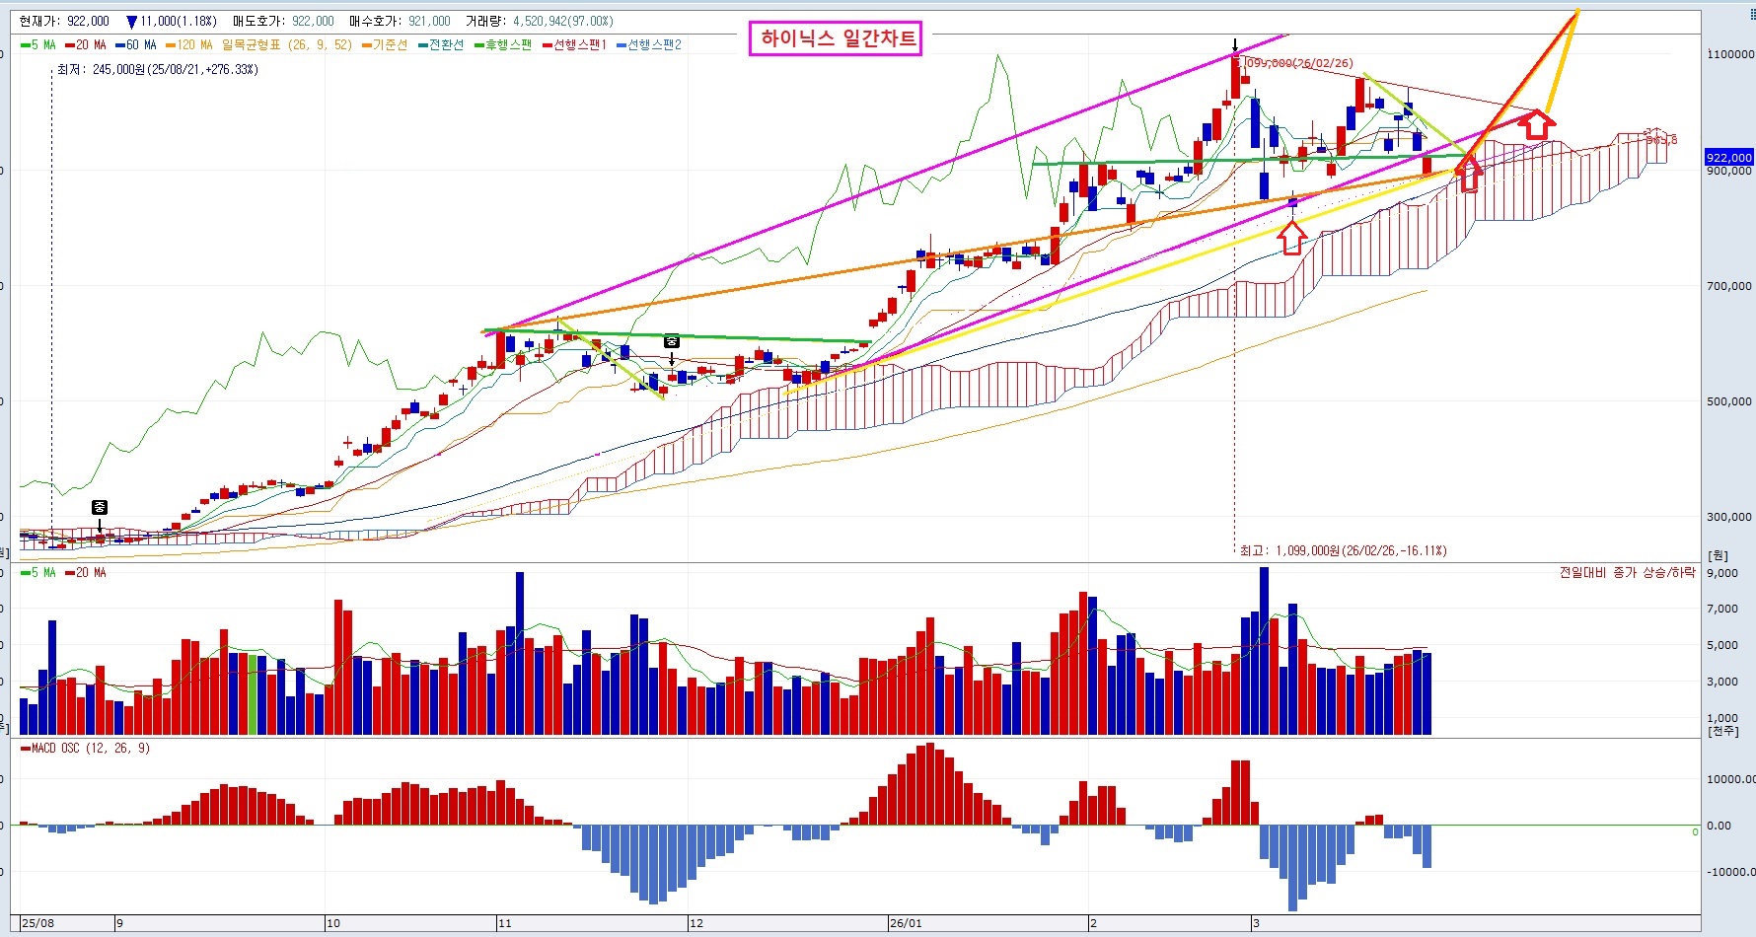Click the month 10 label on the time axis
This screenshot has height=937, width=1756.
pyautogui.click(x=332, y=923)
